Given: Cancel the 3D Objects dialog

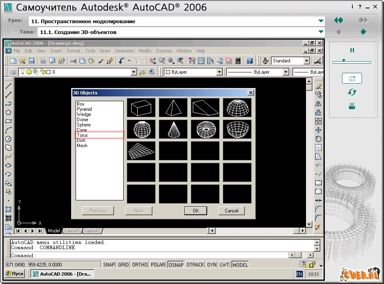Looking at the screenshot, I should [x=231, y=211].
